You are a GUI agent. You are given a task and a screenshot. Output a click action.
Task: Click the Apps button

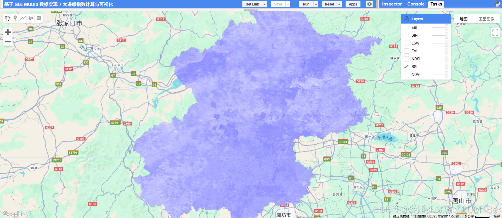[353, 4]
